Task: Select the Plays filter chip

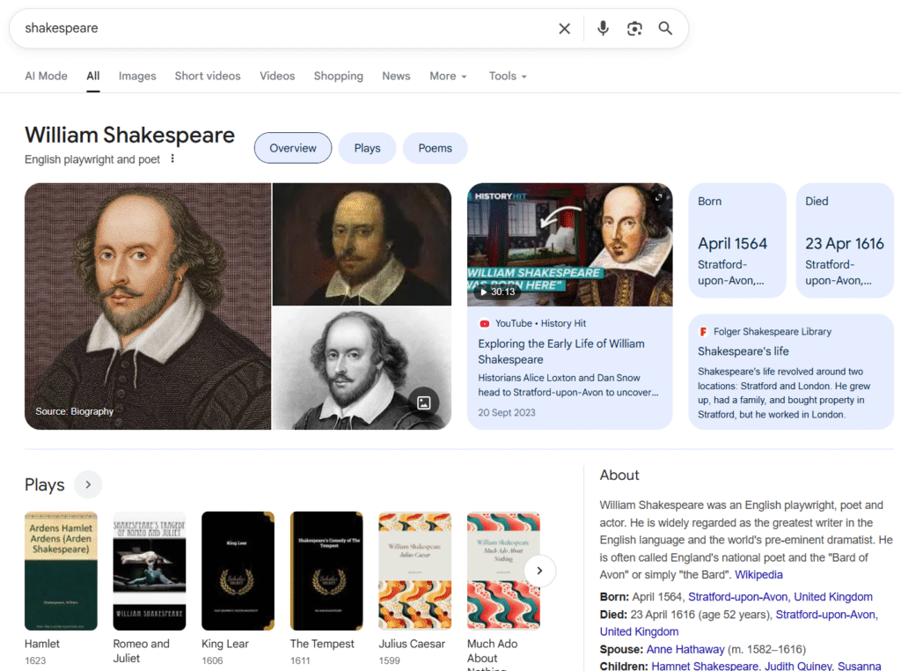Action: pyautogui.click(x=367, y=148)
